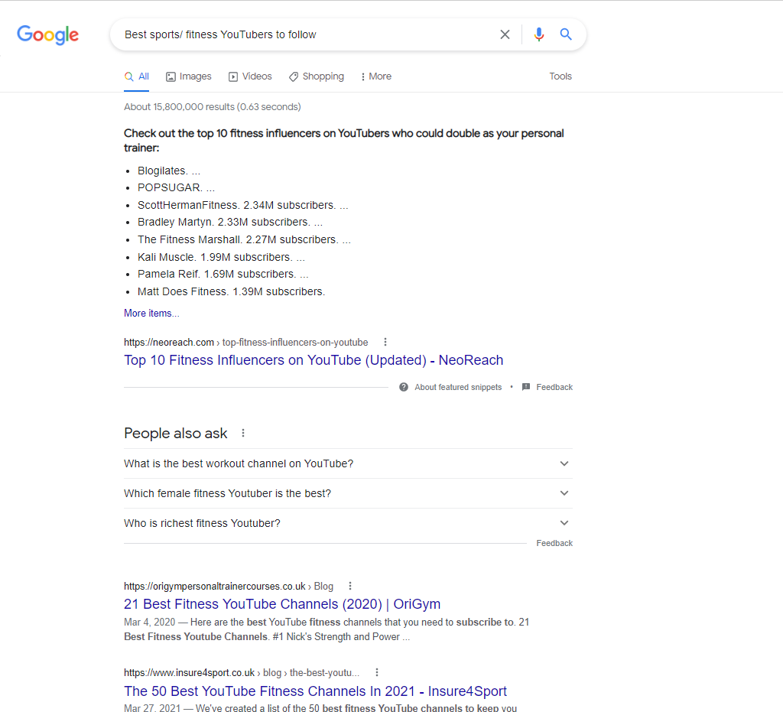Open options menu next to neoreach.com URL

[385, 342]
